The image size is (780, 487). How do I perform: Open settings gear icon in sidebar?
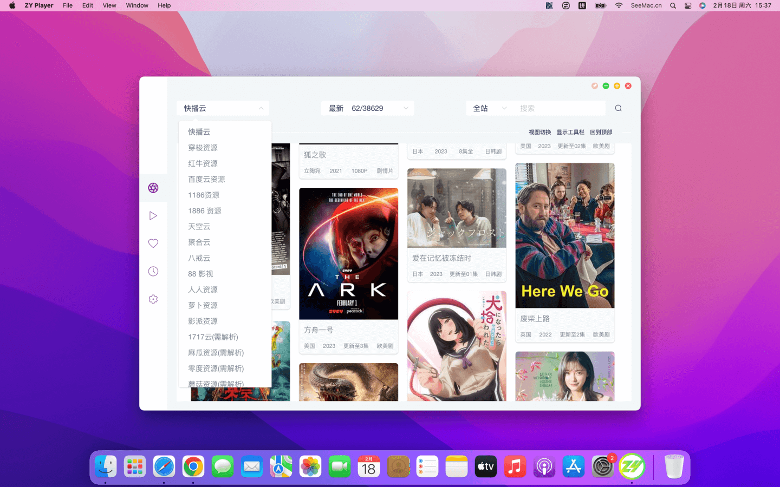(153, 299)
